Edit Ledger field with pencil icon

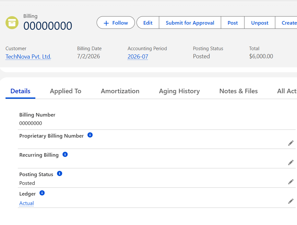291,201
